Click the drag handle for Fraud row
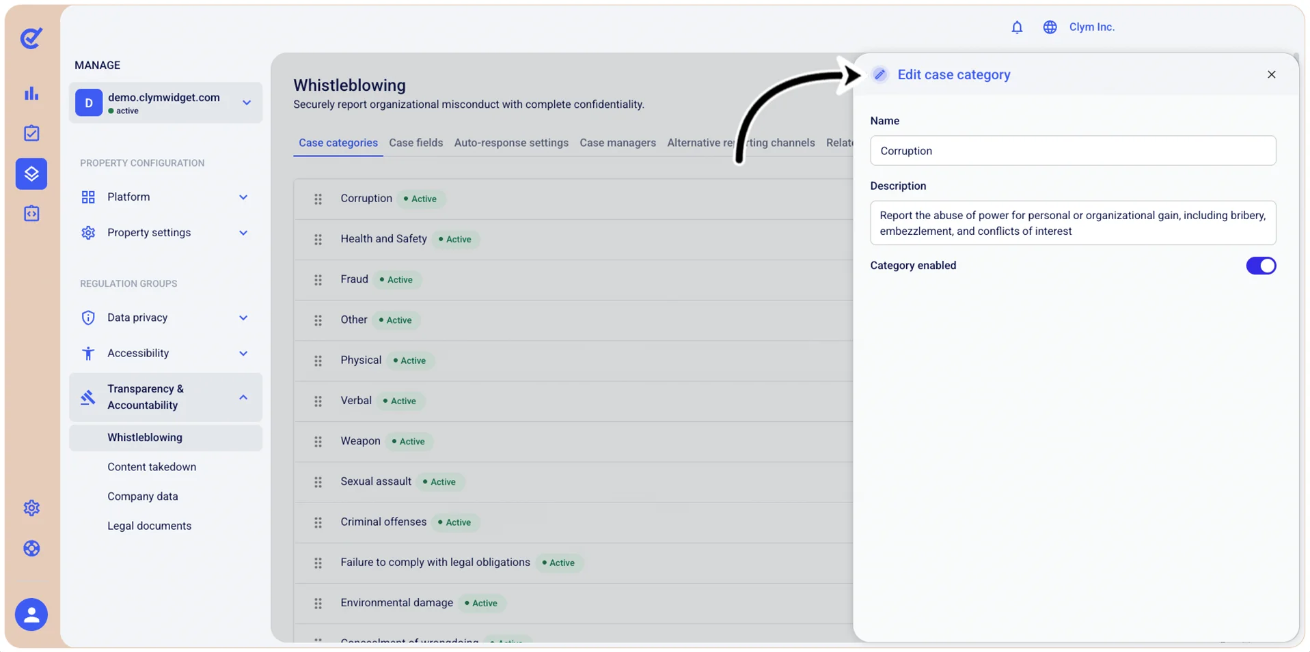 click(x=318, y=280)
